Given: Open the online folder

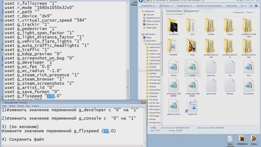Looking at the screenshot, I should (230, 27).
